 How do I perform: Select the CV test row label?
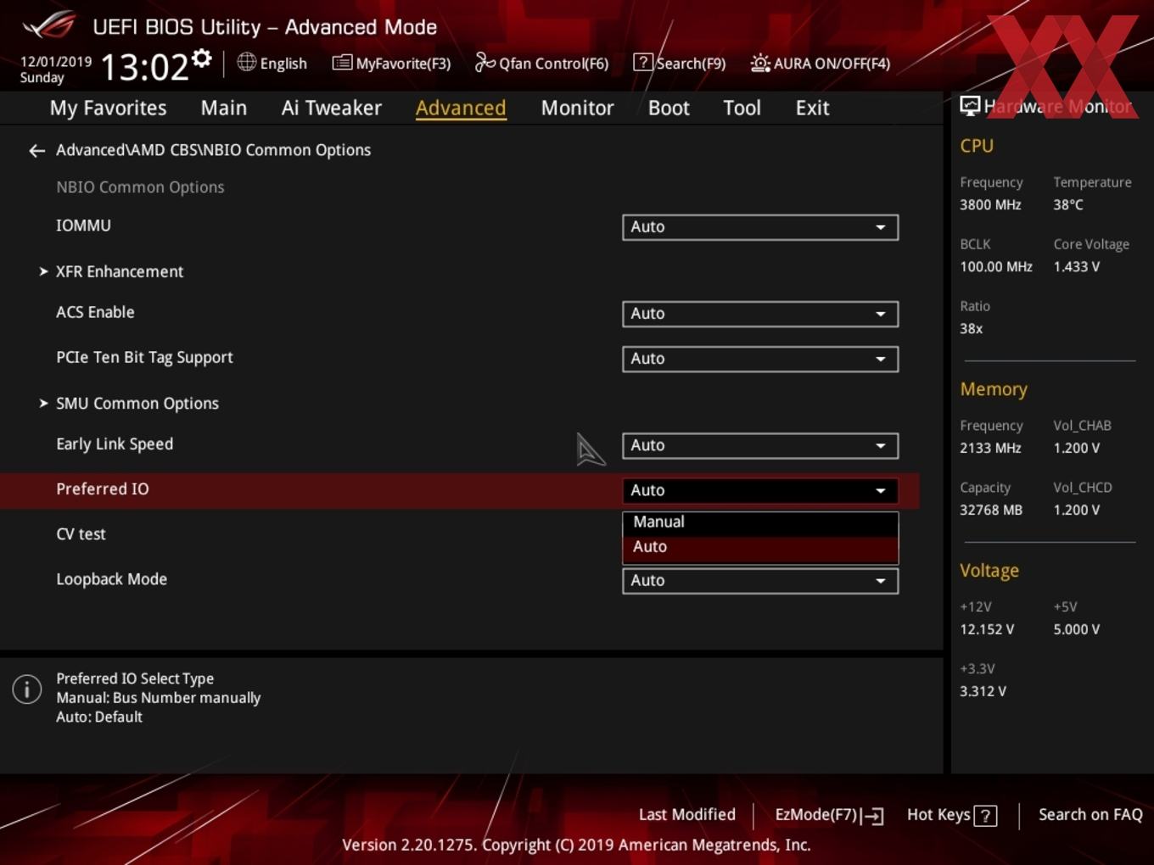coord(81,534)
